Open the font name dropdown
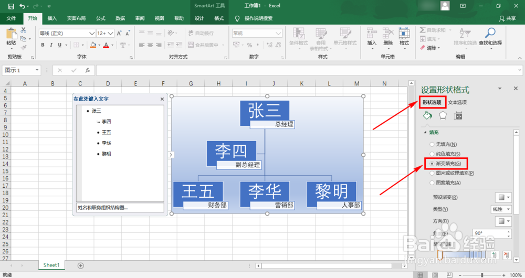 click(92, 34)
